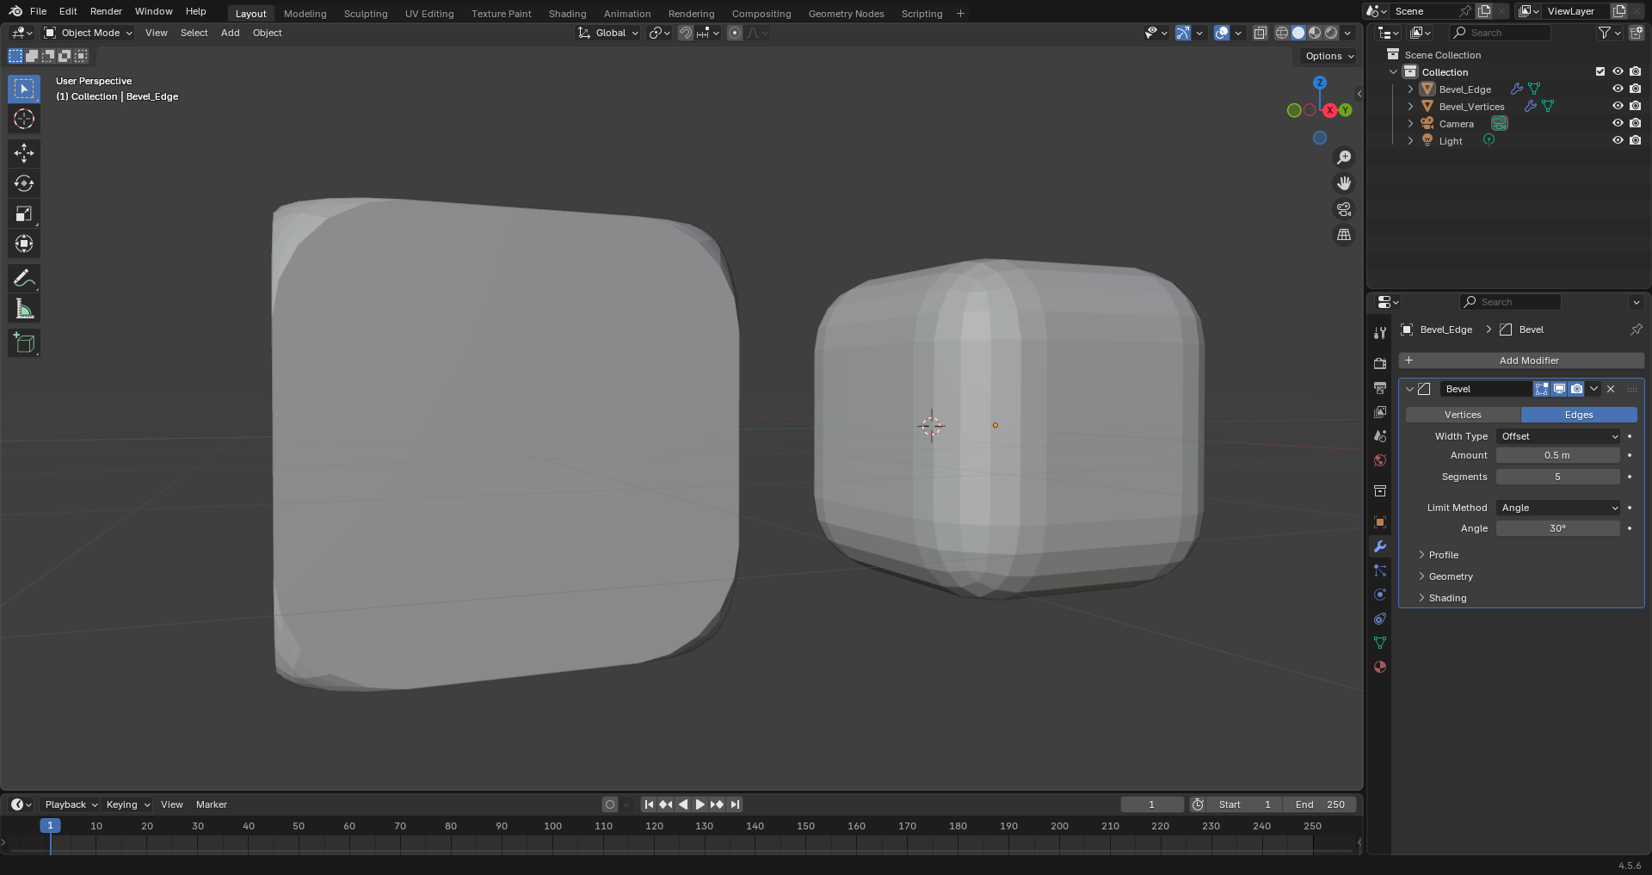This screenshot has width=1652, height=875.
Task: Open the Object Mode dropdown
Action: [89, 33]
